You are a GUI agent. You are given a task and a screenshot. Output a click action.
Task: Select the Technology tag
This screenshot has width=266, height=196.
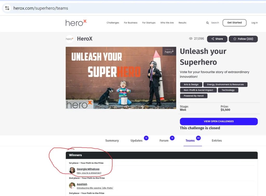coord(228,90)
